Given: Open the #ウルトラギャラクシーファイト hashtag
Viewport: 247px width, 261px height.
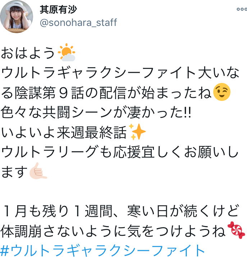Looking at the screenshot, I should tap(102, 251).
